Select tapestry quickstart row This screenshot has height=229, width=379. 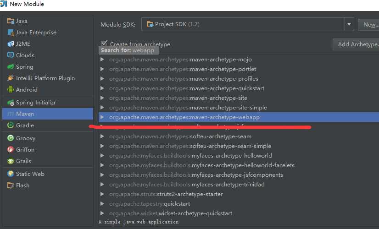(239, 204)
